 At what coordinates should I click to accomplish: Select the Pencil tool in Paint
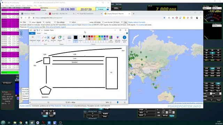point(43,37)
